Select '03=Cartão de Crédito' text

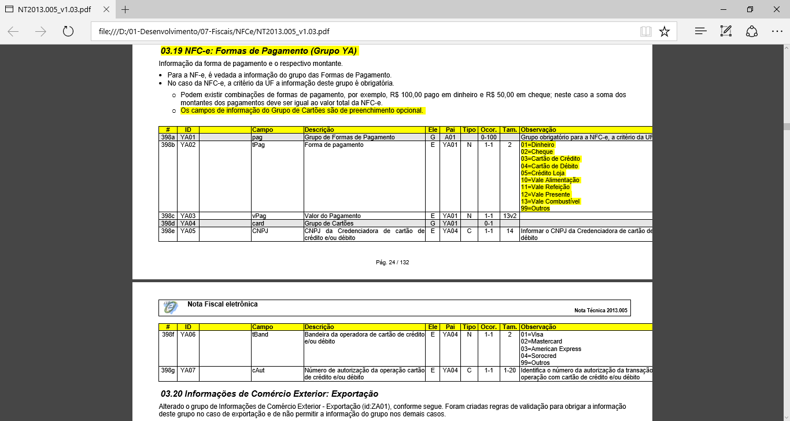[x=551, y=158]
